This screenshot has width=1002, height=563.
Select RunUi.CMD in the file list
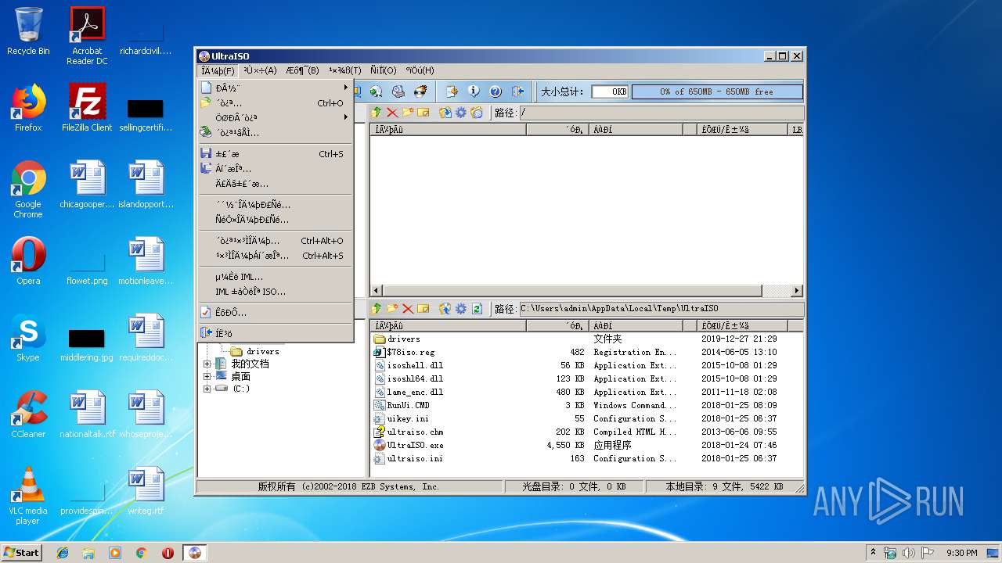pos(402,405)
